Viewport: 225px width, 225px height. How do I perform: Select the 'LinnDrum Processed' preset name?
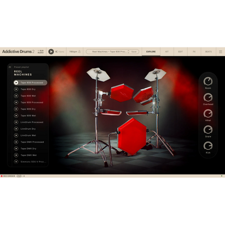(32, 122)
